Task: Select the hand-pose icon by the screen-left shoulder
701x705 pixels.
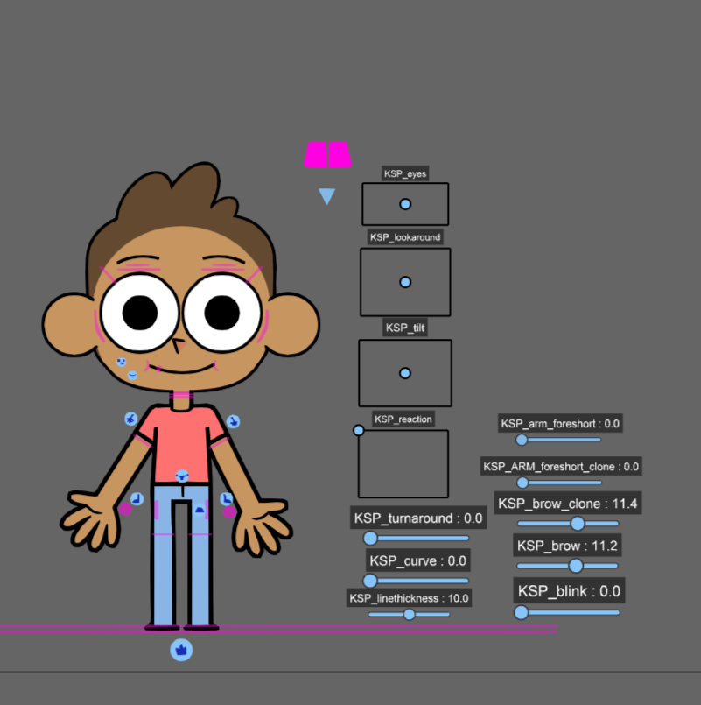Action: (130, 419)
